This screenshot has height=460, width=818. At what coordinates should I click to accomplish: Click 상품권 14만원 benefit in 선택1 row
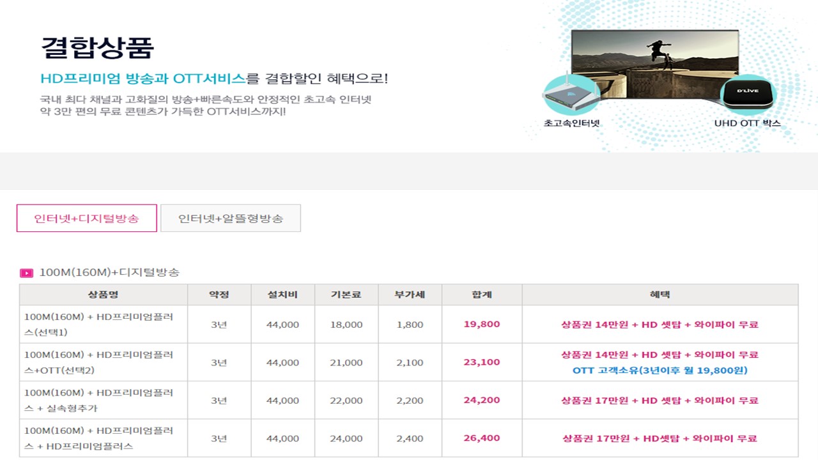click(x=660, y=325)
